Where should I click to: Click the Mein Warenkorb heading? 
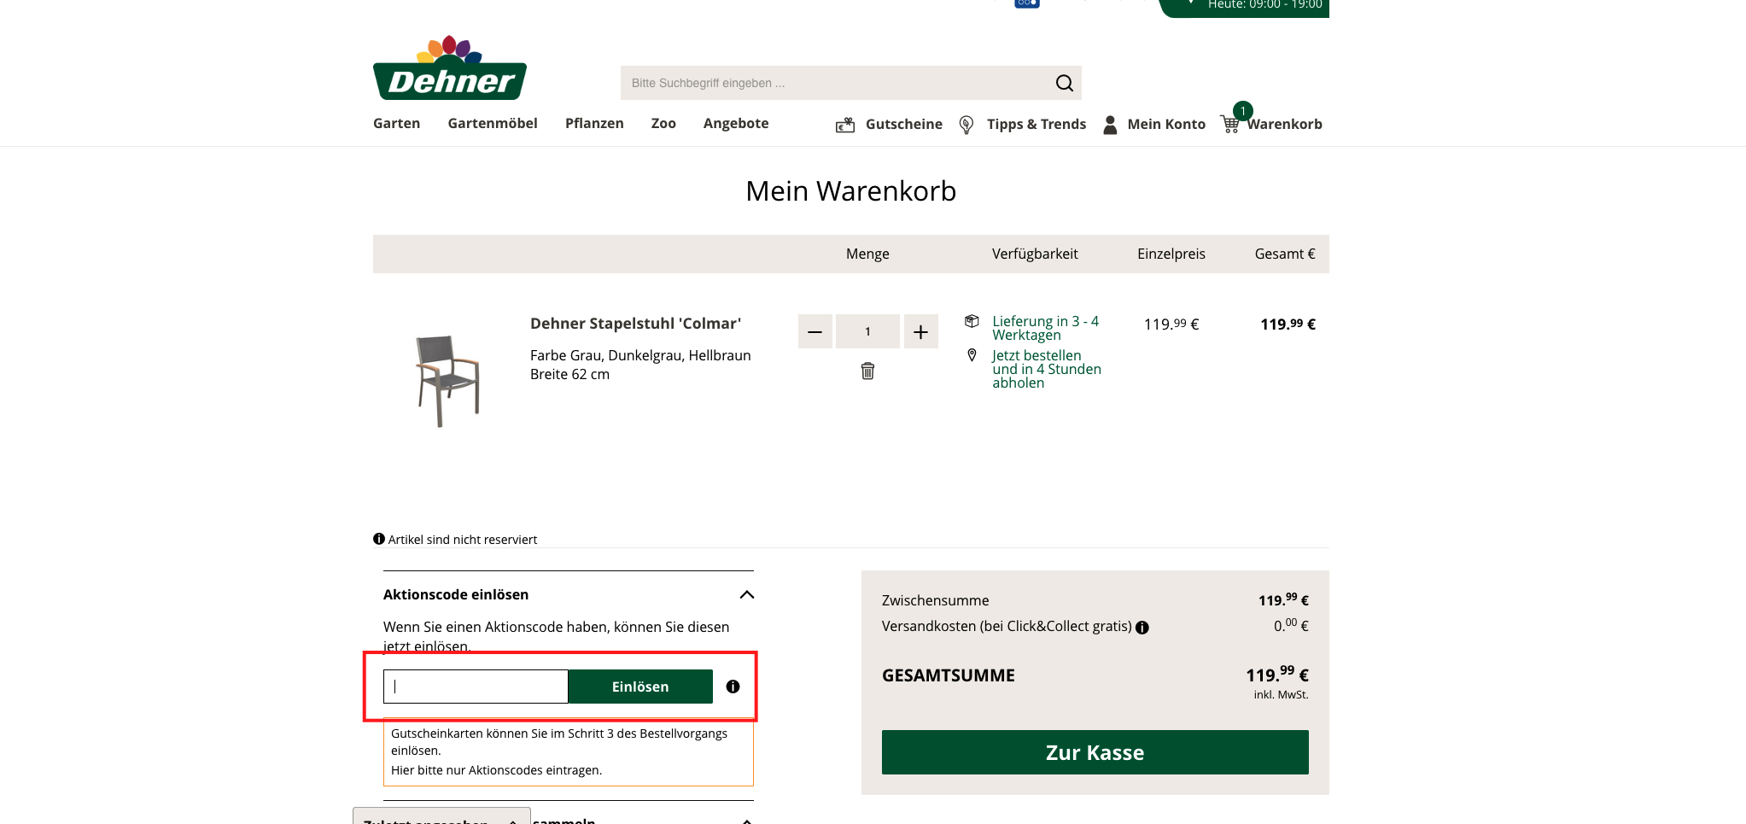pyautogui.click(x=851, y=190)
